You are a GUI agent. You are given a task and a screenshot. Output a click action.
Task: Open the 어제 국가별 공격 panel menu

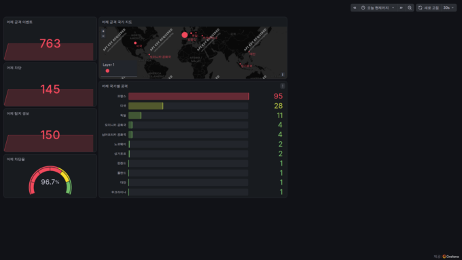pyautogui.click(x=282, y=86)
